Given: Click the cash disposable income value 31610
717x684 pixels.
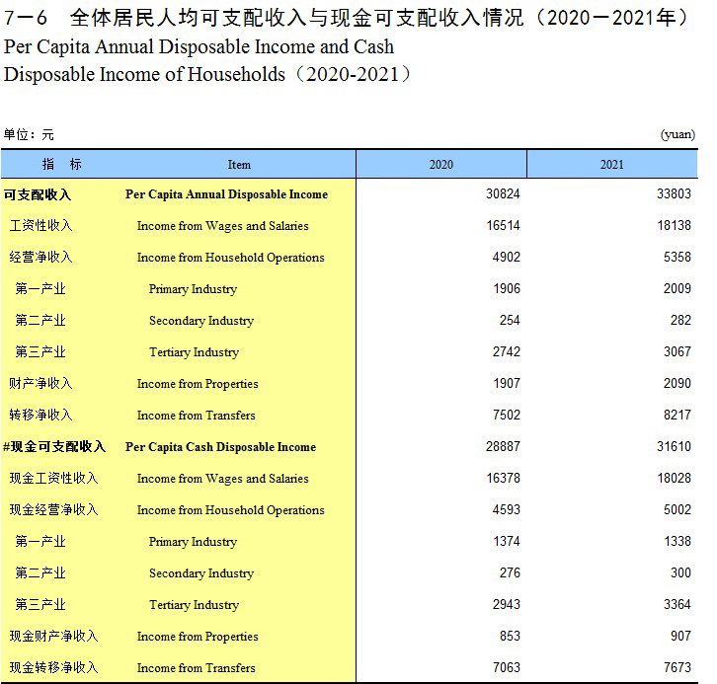Looking at the screenshot, I should (674, 446).
